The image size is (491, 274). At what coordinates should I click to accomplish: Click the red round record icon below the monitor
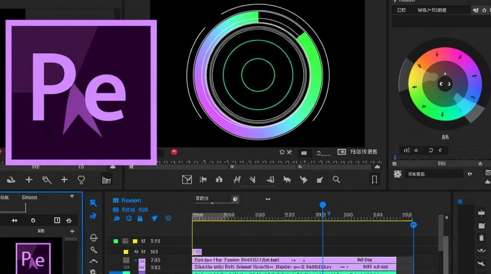point(174,152)
